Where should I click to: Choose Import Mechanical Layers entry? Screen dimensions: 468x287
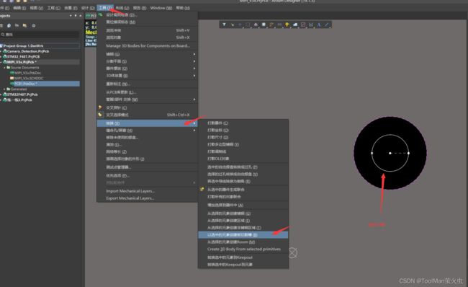tap(148, 191)
